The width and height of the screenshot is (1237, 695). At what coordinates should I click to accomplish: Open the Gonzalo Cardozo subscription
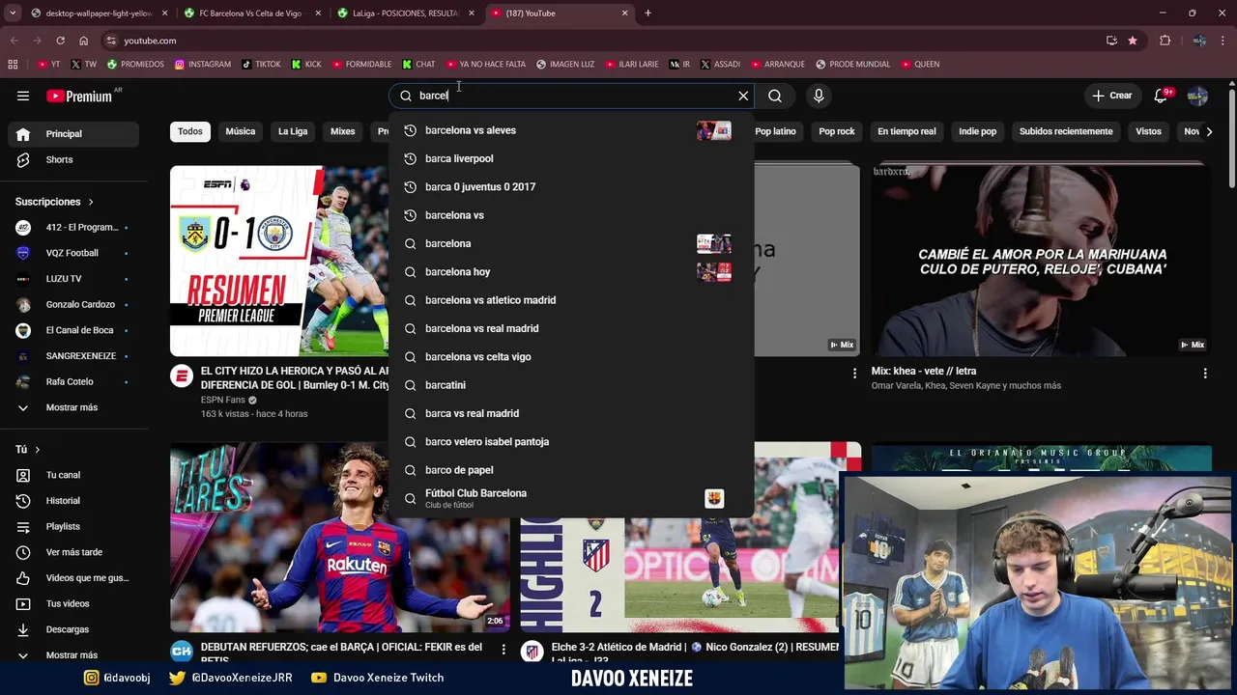(73, 304)
